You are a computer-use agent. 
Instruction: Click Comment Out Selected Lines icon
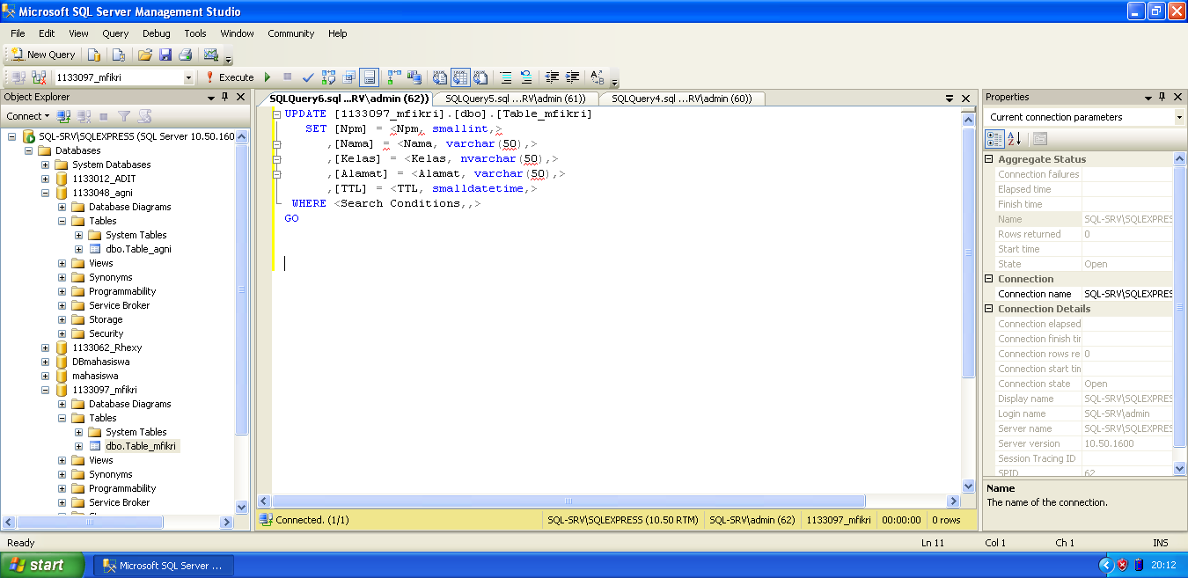tap(506, 77)
